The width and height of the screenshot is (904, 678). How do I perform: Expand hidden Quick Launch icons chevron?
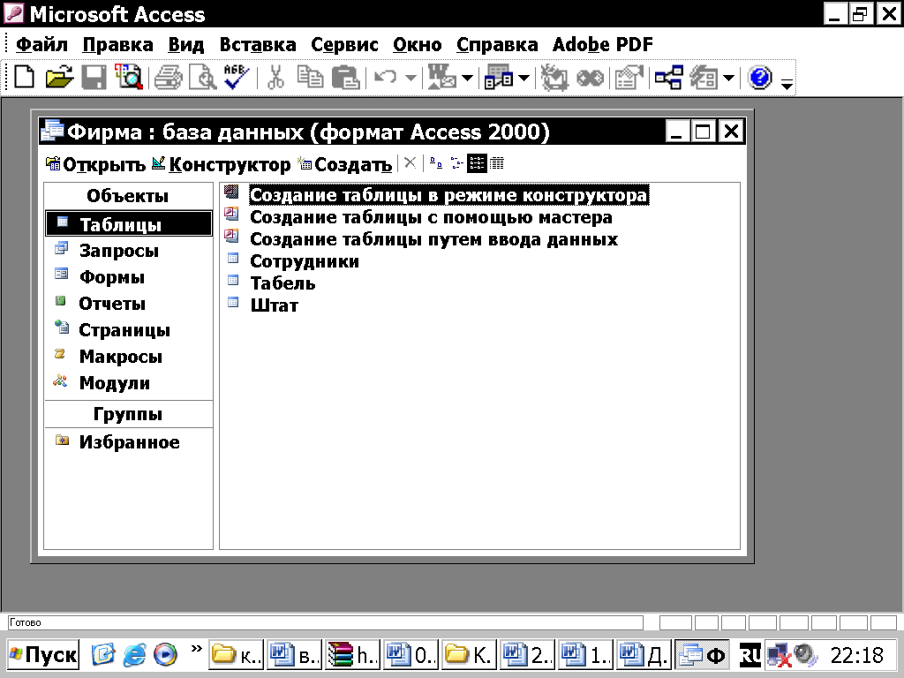click(x=197, y=648)
